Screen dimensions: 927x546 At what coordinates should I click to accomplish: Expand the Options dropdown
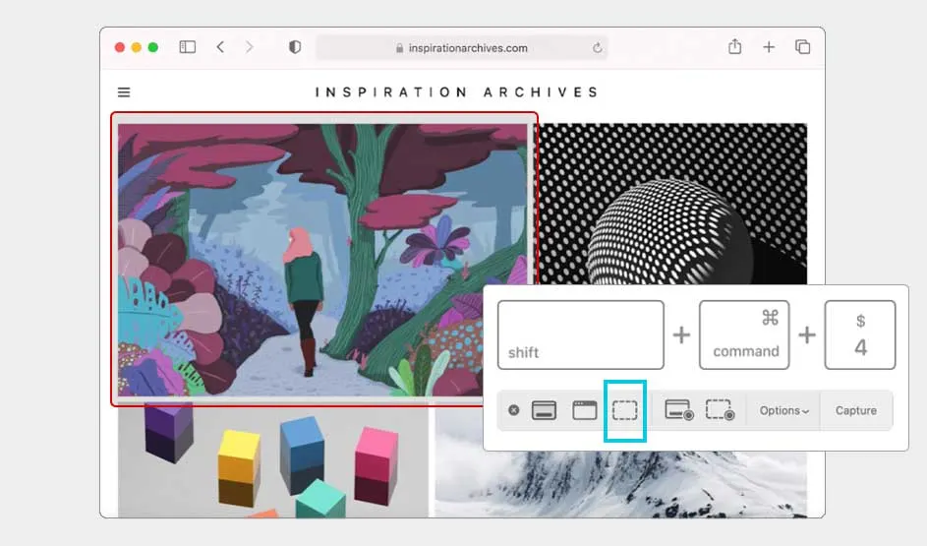783,410
